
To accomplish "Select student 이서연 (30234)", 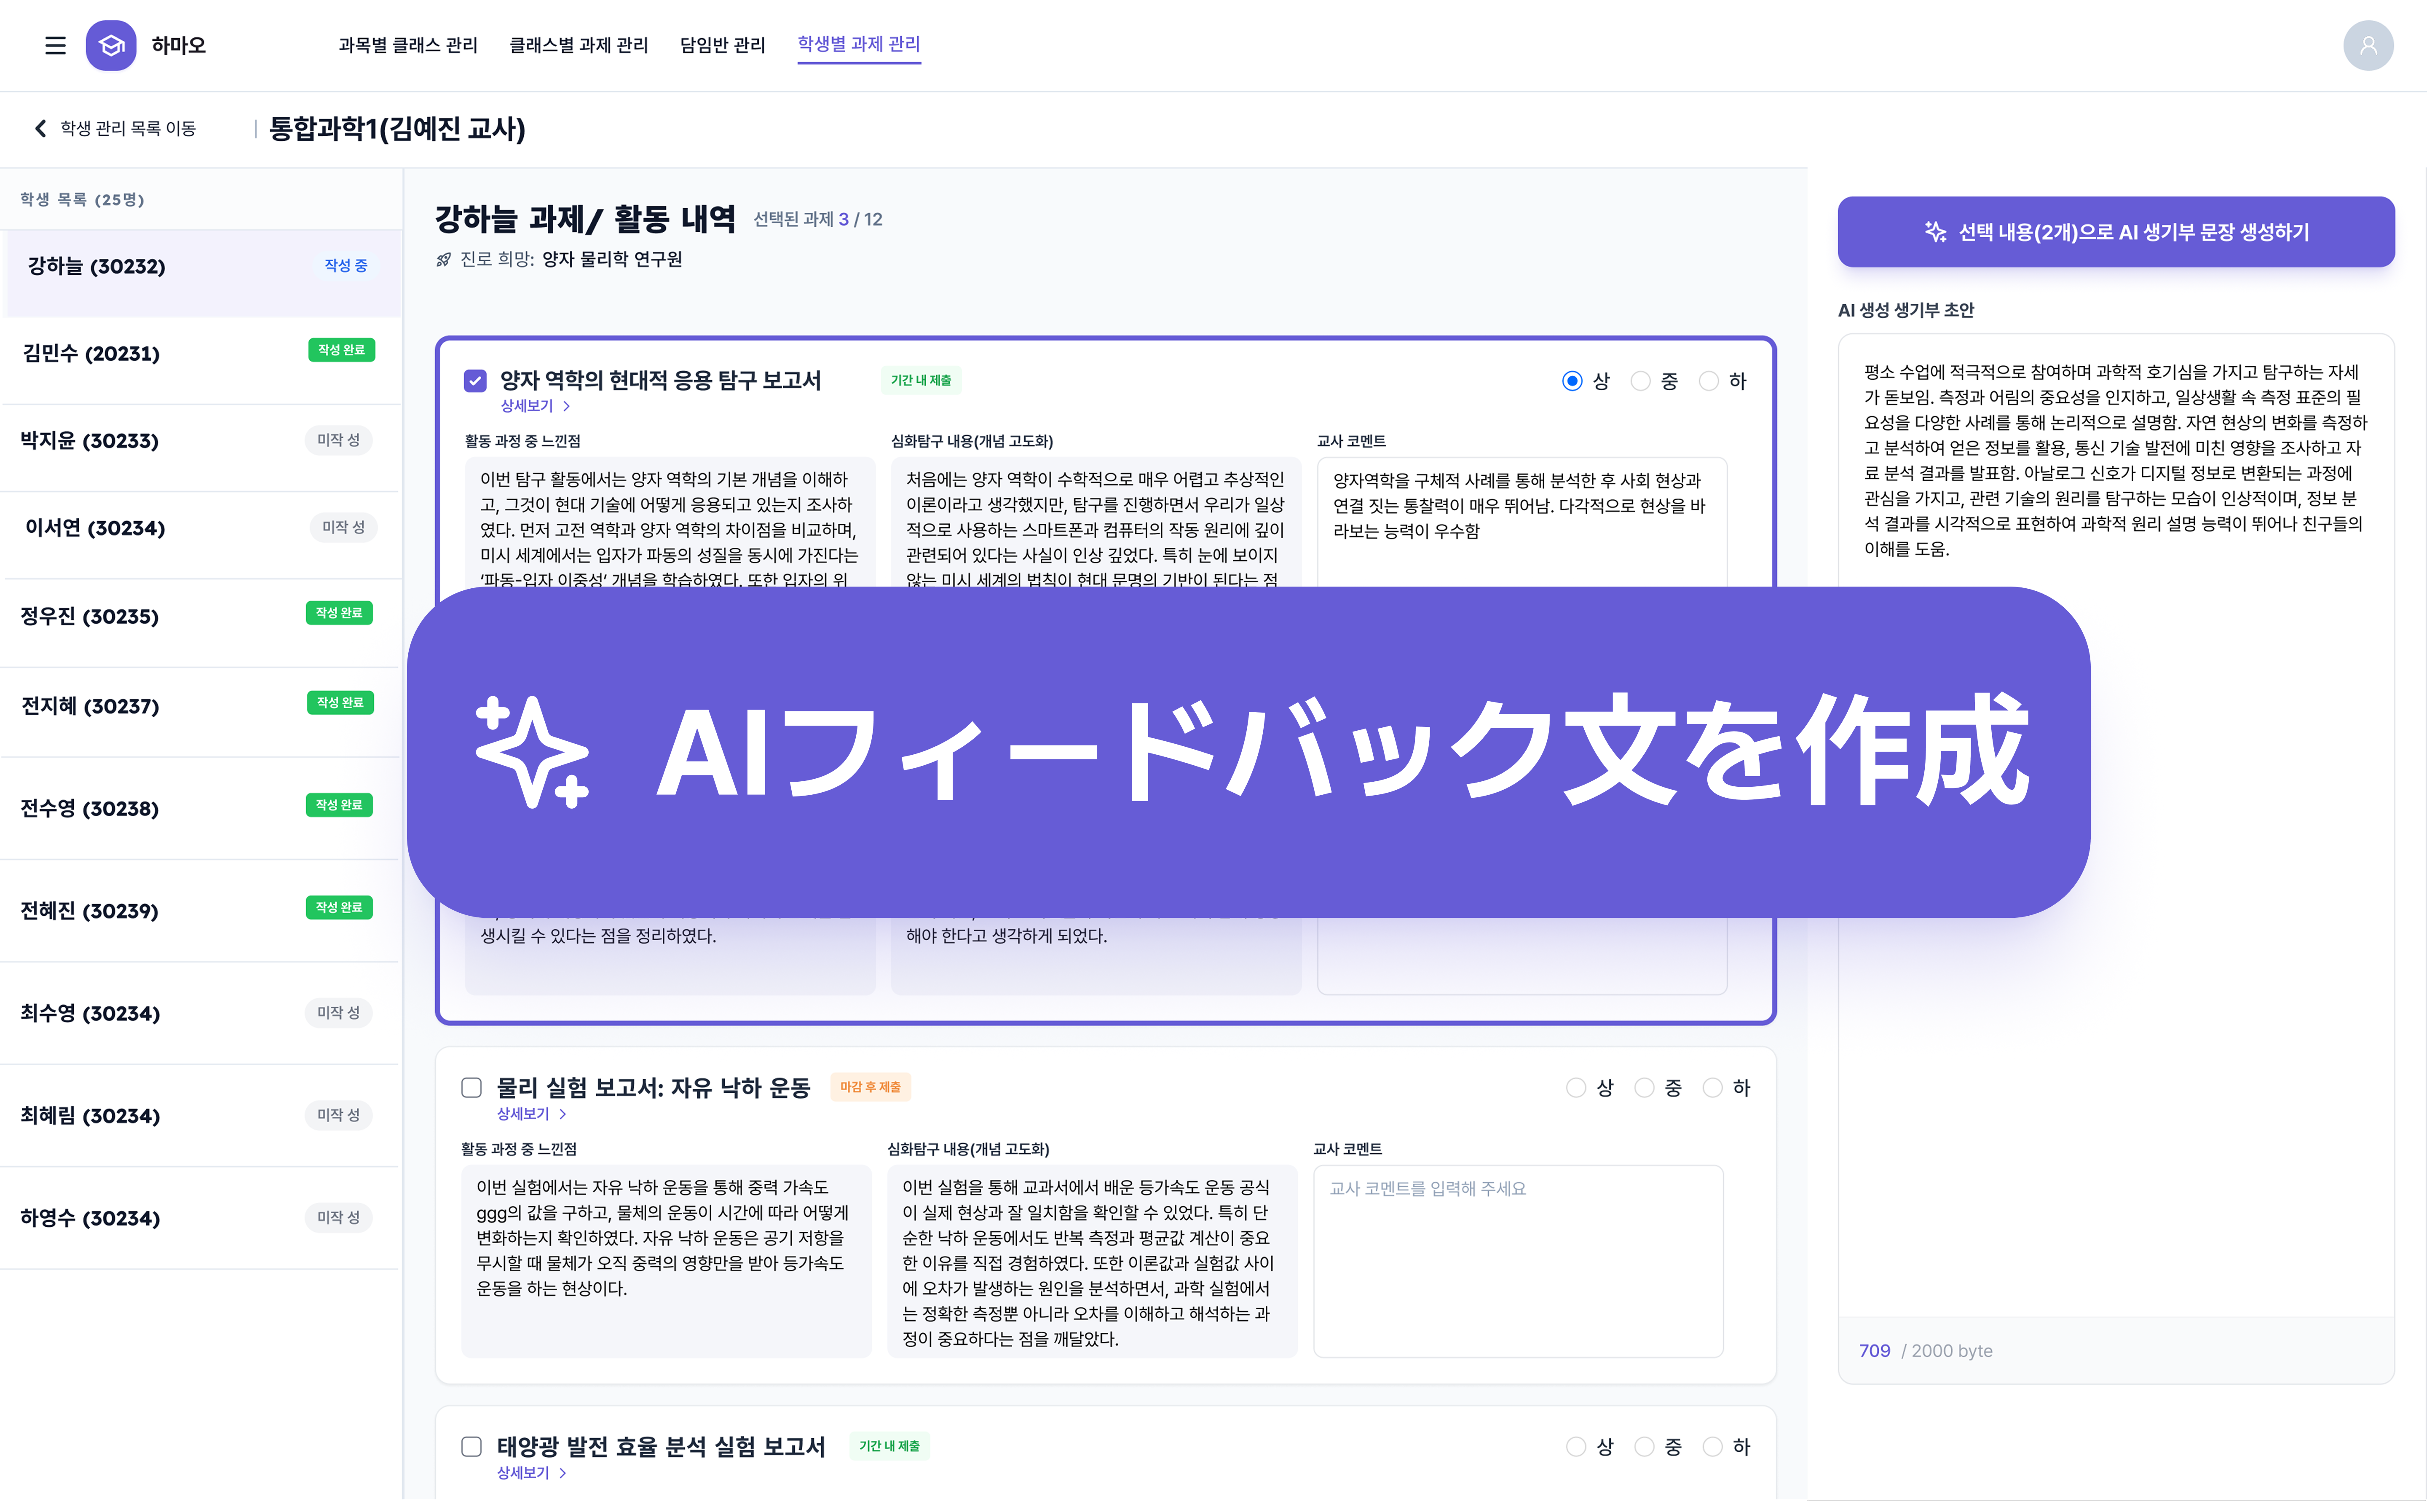I will click(x=201, y=535).
